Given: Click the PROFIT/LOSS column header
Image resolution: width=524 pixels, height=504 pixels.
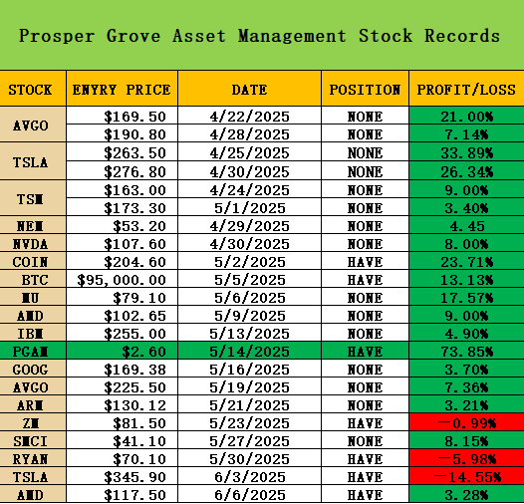Looking at the screenshot, I should click(466, 89).
